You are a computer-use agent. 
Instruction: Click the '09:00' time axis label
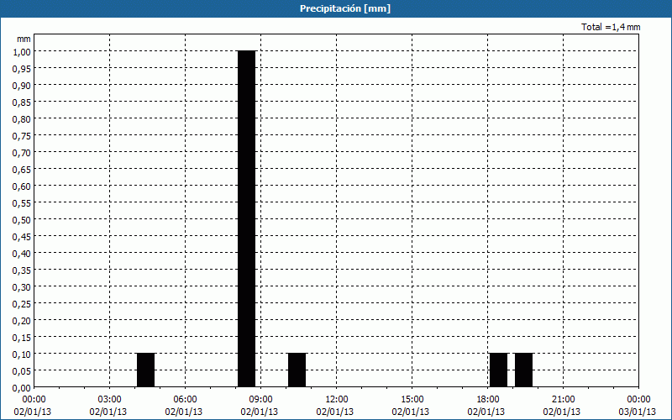[x=260, y=400]
